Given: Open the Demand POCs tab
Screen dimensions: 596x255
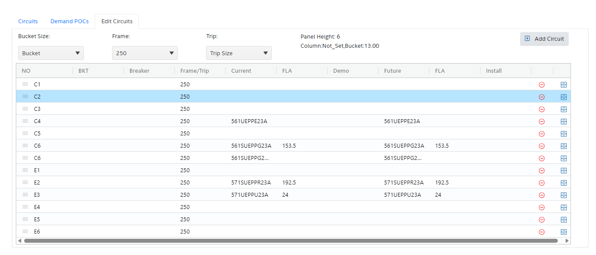Looking at the screenshot, I should pyautogui.click(x=69, y=21).
